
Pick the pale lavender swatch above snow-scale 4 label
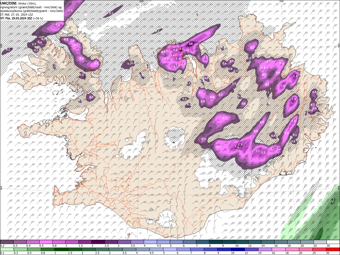pyautogui.click(x=150, y=242)
